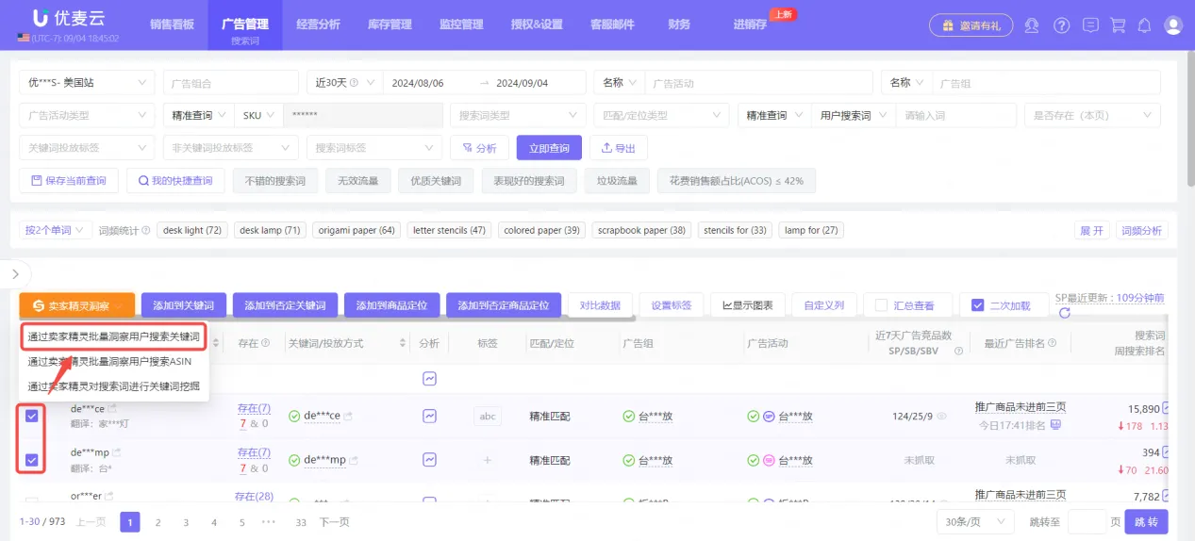Click the 跳转至 page number input
Viewport: 1195px width, 541px height.
pyautogui.click(x=1087, y=521)
